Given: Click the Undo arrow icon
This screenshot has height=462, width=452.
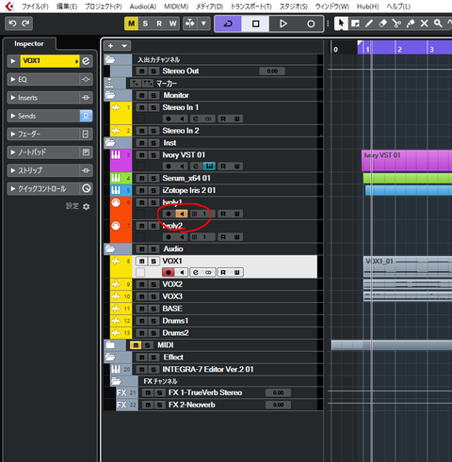Looking at the screenshot, I should 12,24.
